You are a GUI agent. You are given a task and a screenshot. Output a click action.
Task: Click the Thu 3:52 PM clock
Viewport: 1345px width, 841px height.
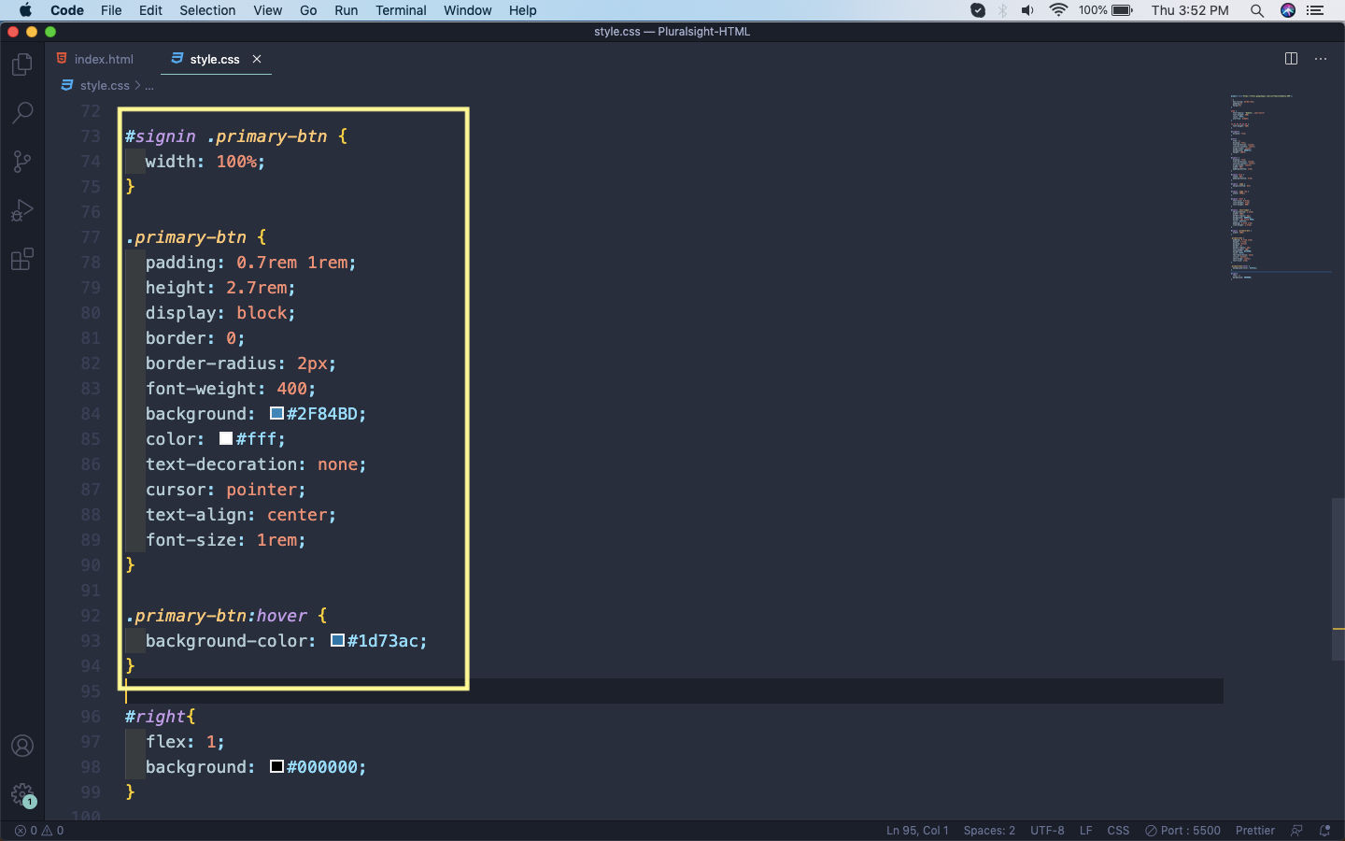click(1190, 10)
